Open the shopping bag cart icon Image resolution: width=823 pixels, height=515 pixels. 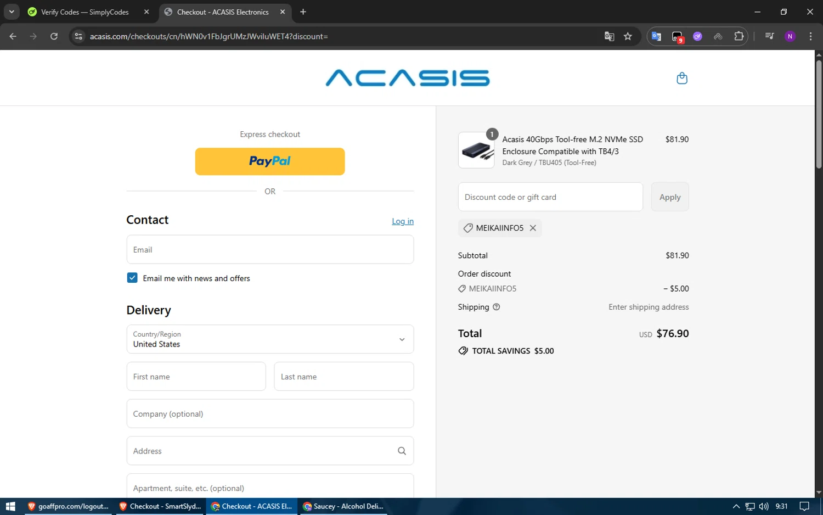[x=682, y=78]
